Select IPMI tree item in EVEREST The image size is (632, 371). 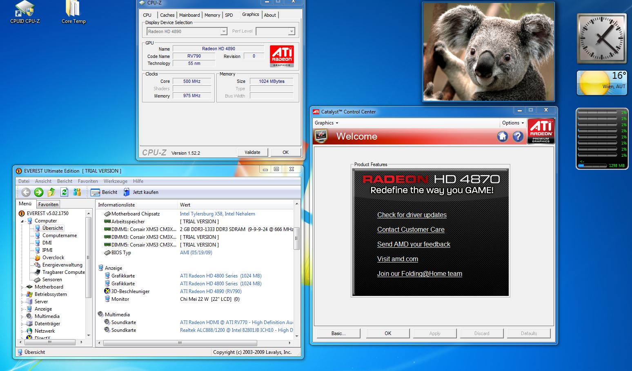(x=47, y=250)
